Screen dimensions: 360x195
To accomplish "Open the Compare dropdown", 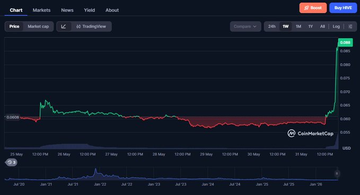I will (x=245, y=27).
